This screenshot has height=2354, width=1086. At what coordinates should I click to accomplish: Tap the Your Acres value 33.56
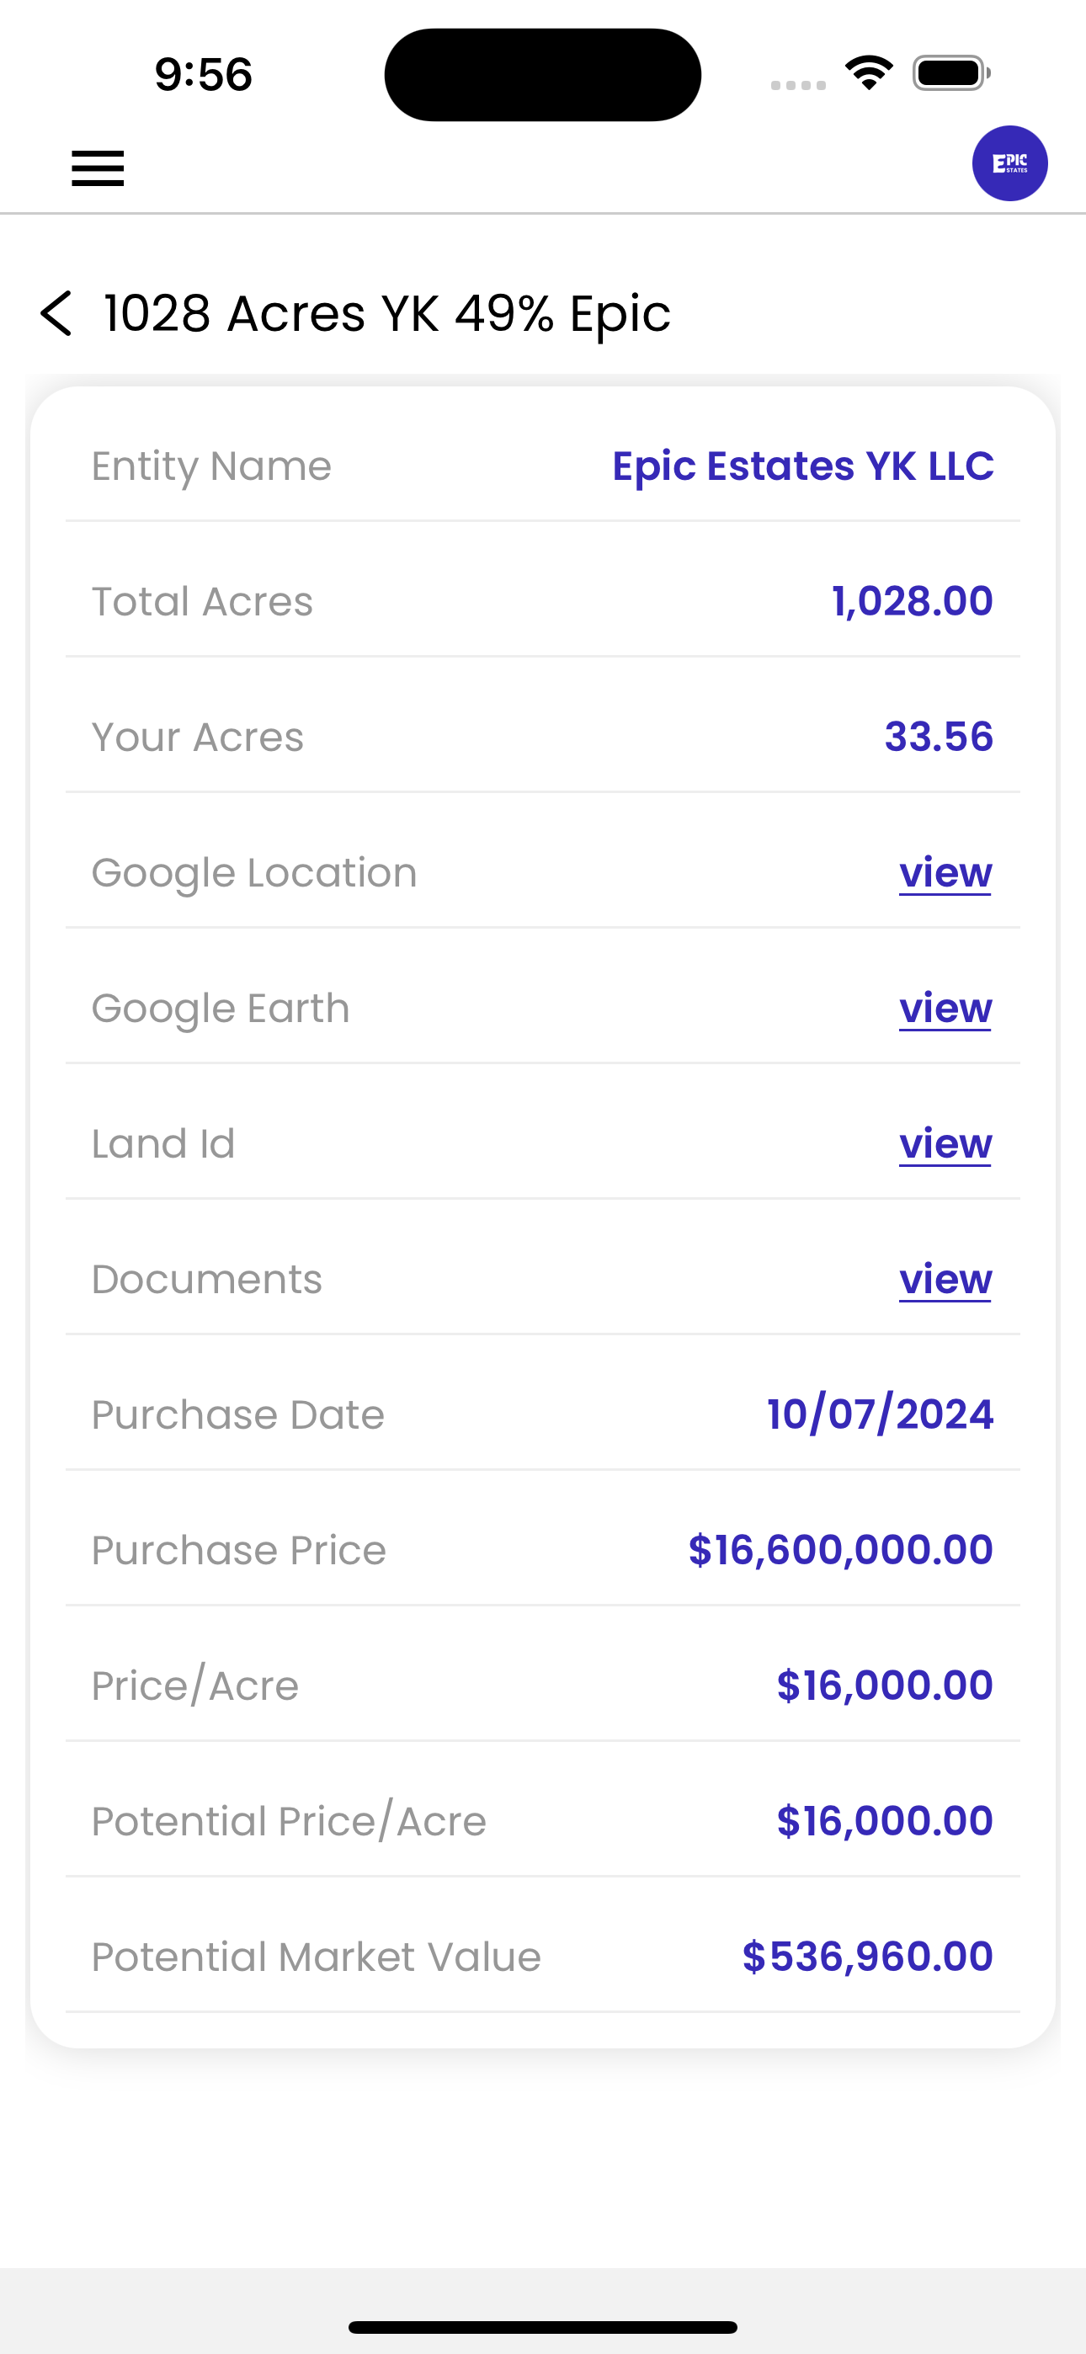click(x=939, y=737)
